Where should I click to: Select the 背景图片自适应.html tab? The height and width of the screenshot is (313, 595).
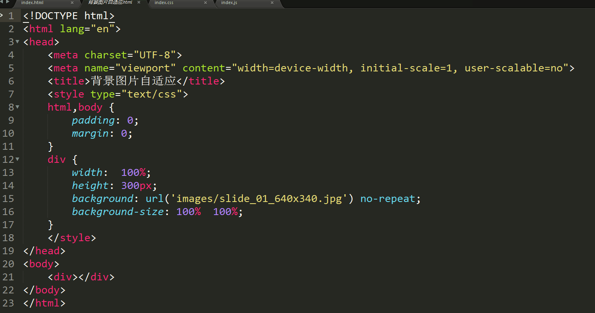point(110,2)
